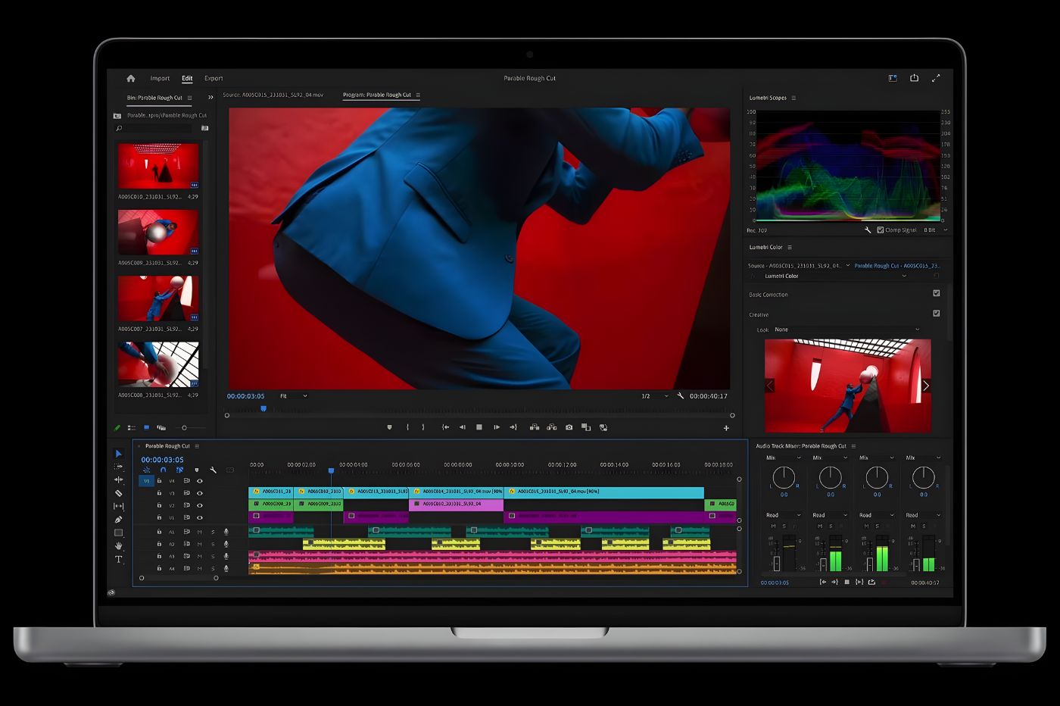The width and height of the screenshot is (1060, 706).
Task: Mute audio track A1 in Timeline
Action: 200,532
